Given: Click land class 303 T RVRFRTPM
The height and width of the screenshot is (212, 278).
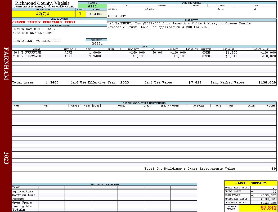Looking at the screenshot, I should (x=27, y=52).
